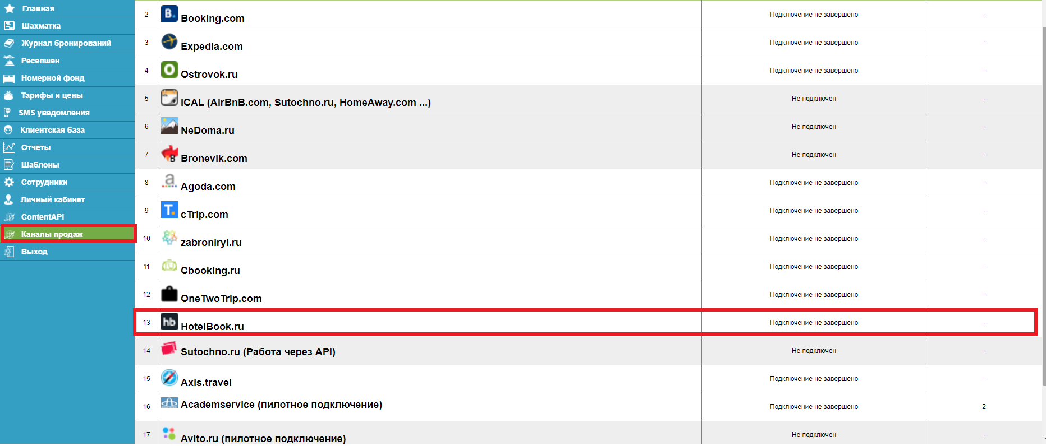Open Журнал бронирований section

(67, 43)
